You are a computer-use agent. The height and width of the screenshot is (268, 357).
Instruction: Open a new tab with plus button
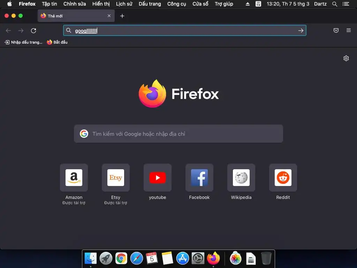(122, 16)
